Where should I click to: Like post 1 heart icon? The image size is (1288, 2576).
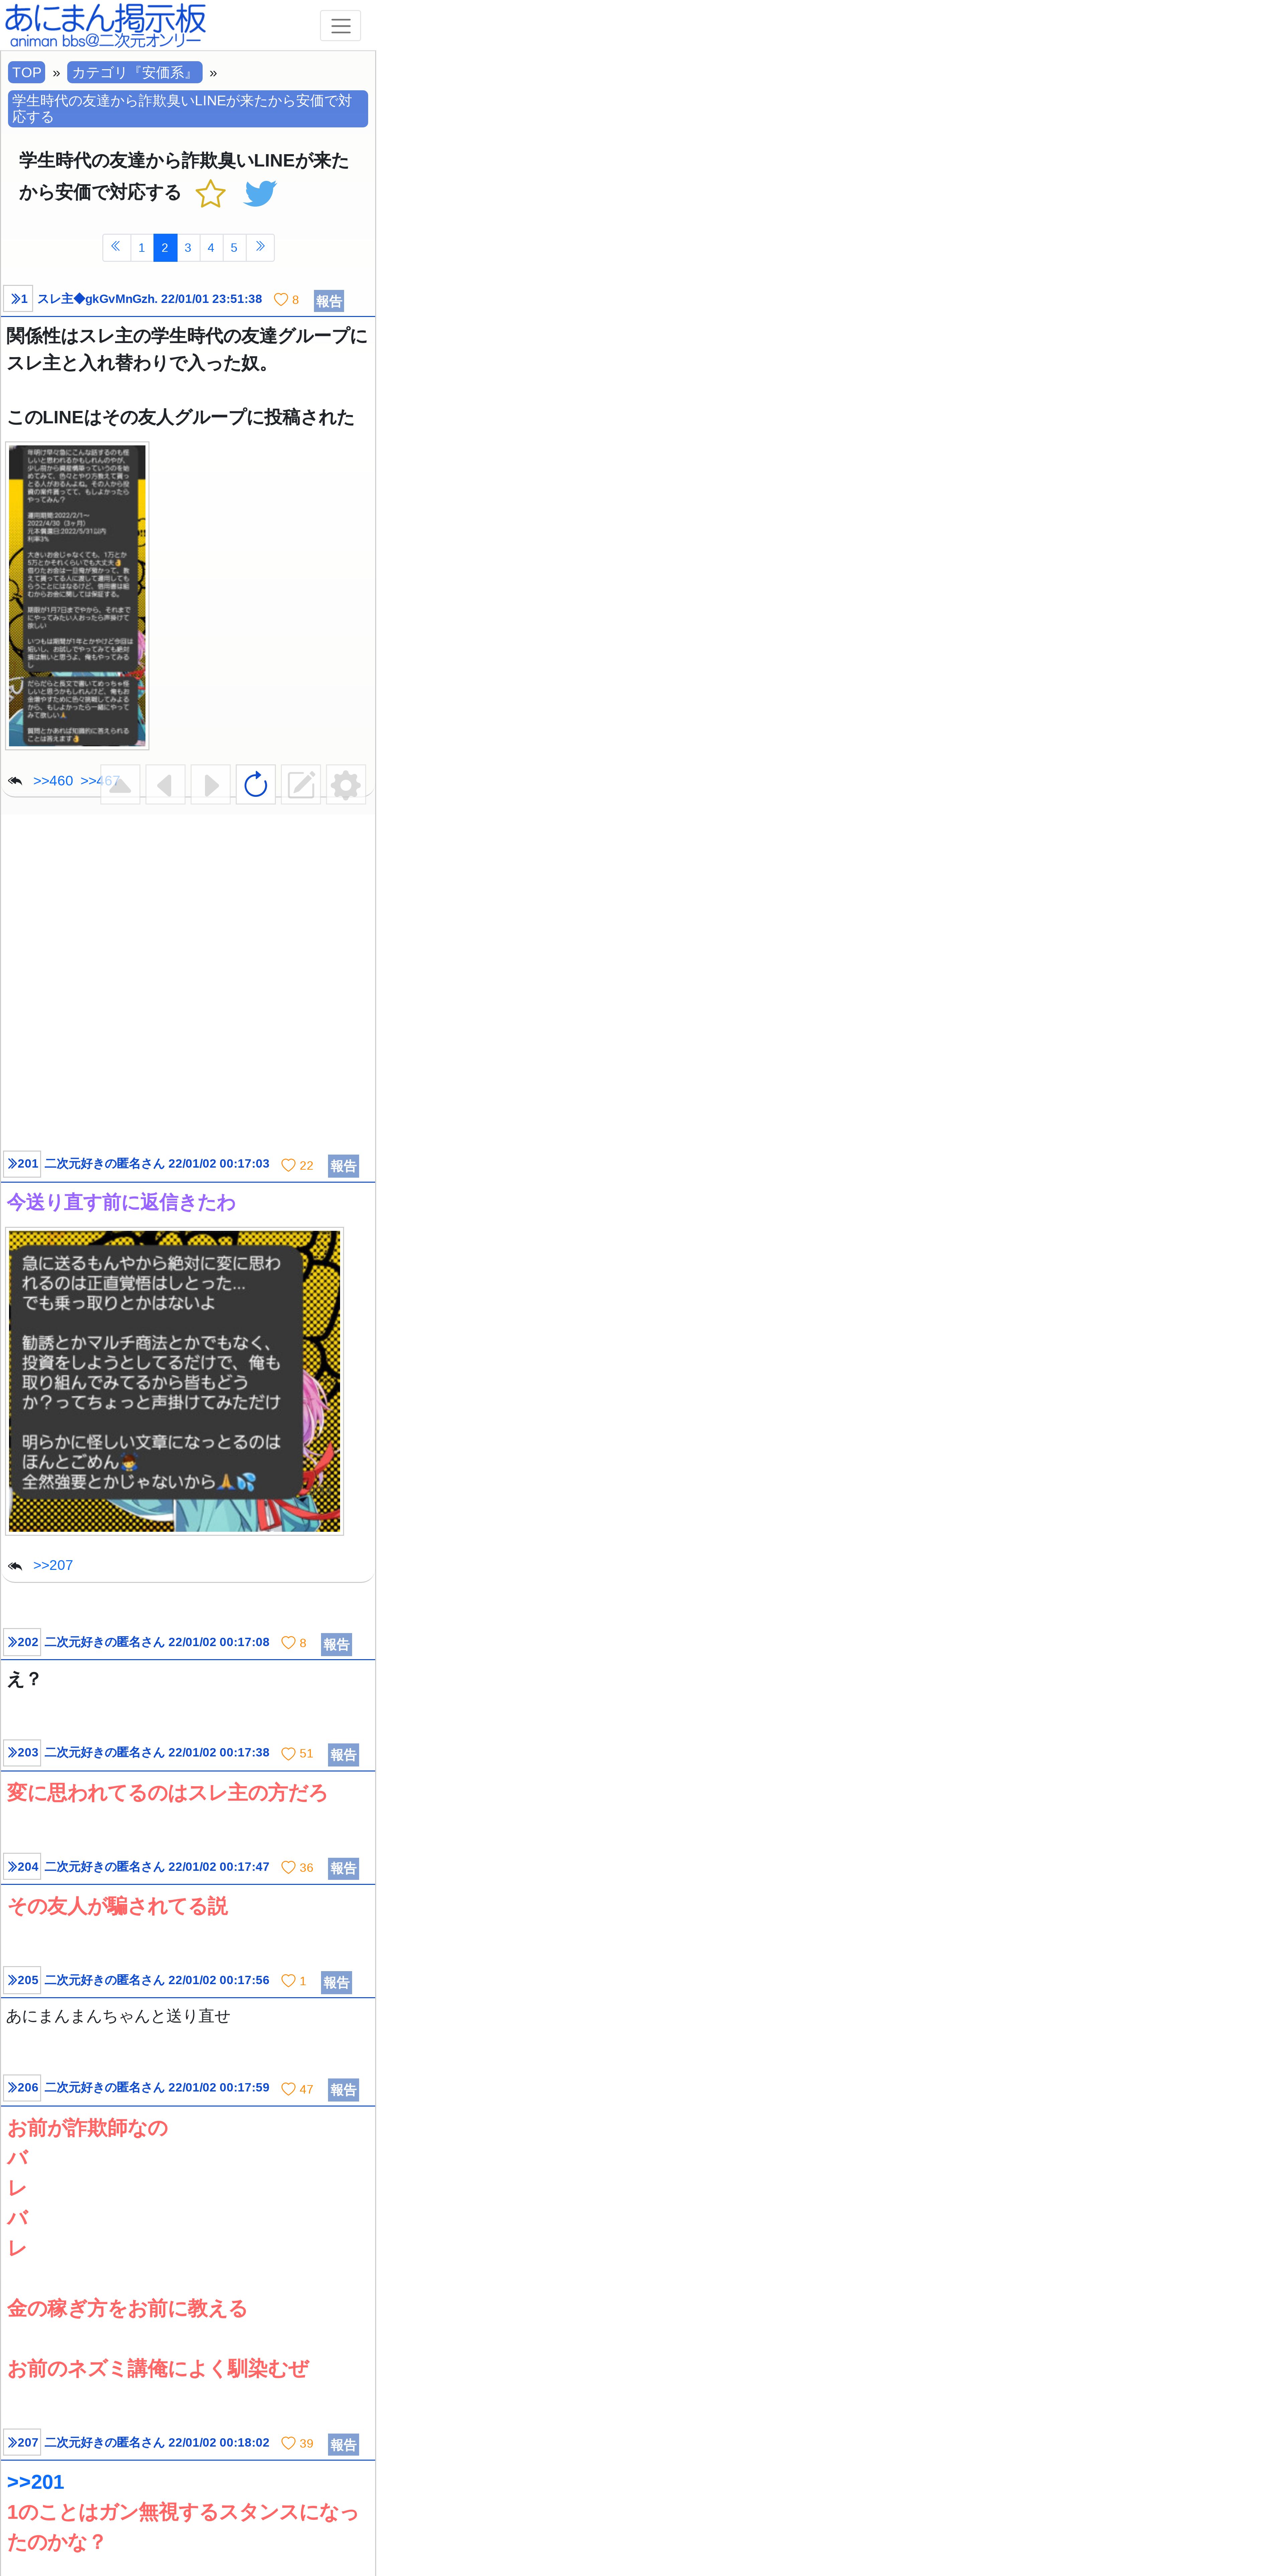click(281, 300)
